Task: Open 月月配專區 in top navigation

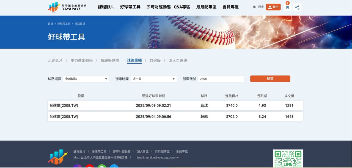Action: coord(206,7)
